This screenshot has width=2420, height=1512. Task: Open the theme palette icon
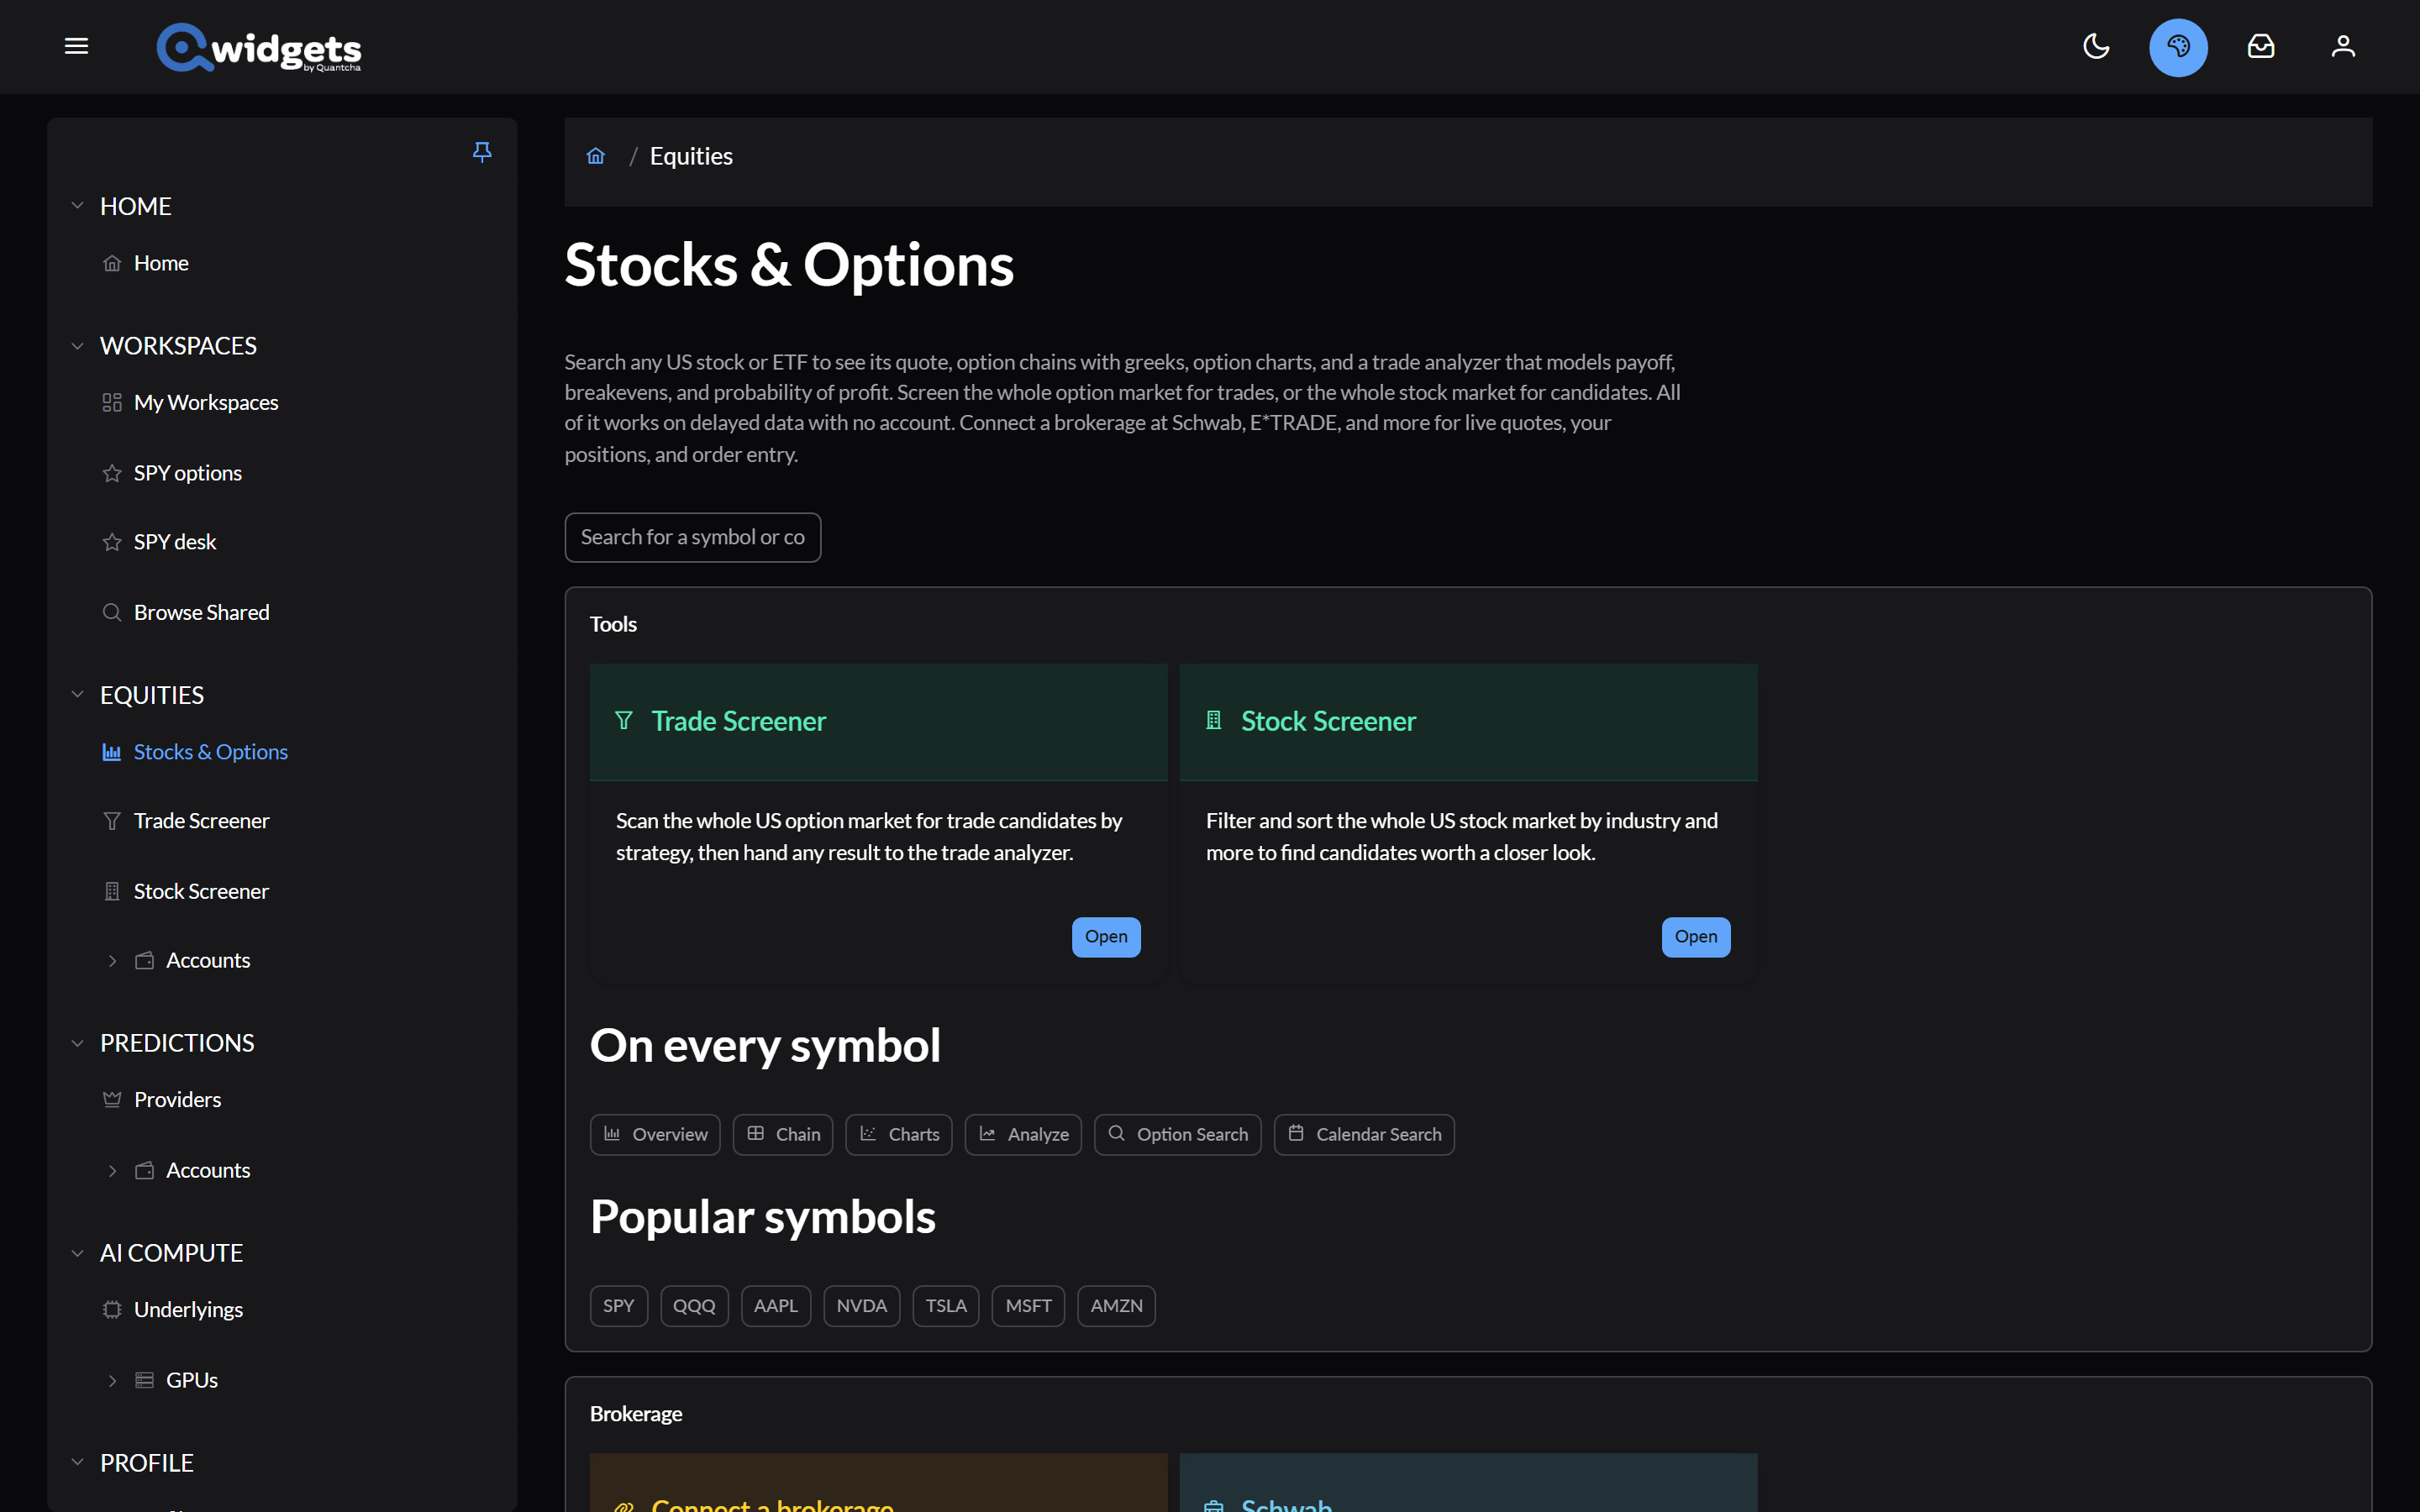tap(2178, 47)
